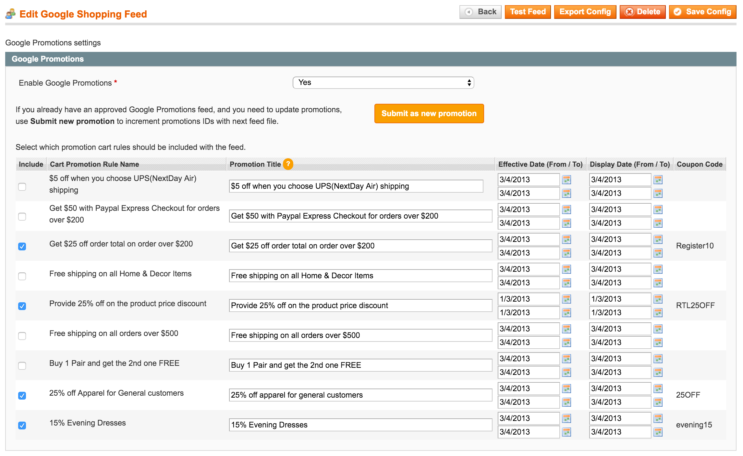The width and height of the screenshot is (743, 456).
Task: Click display to date field for Evening Dresses
Action: coord(620,432)
